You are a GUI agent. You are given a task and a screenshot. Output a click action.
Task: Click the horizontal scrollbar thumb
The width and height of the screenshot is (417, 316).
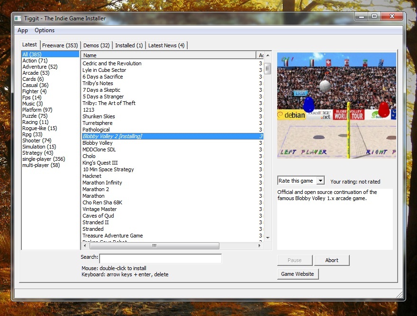154,246
